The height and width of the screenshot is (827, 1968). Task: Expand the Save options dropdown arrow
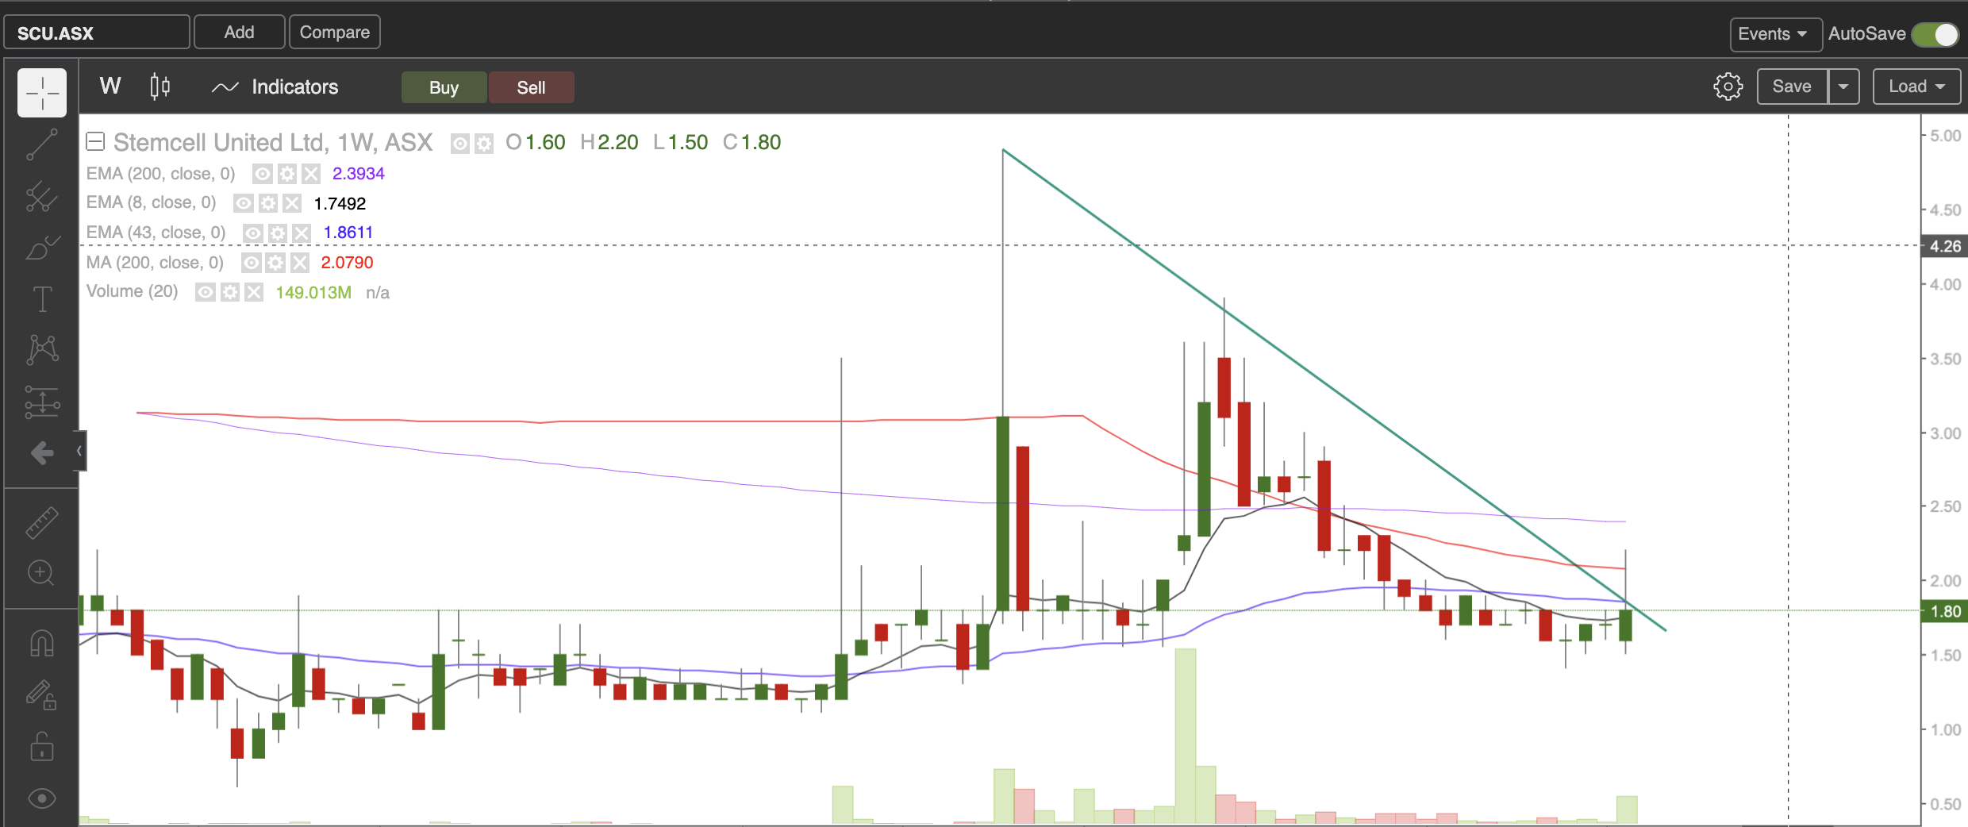click(x=1843, y=87)
